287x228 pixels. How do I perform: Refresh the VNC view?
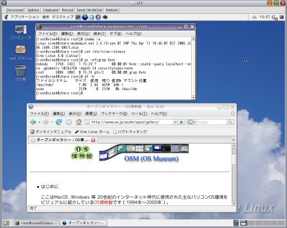pyautogui.click(x=112, y=10)
